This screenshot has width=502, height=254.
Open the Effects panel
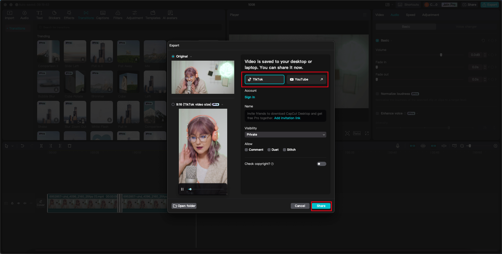tap(69, 15)
